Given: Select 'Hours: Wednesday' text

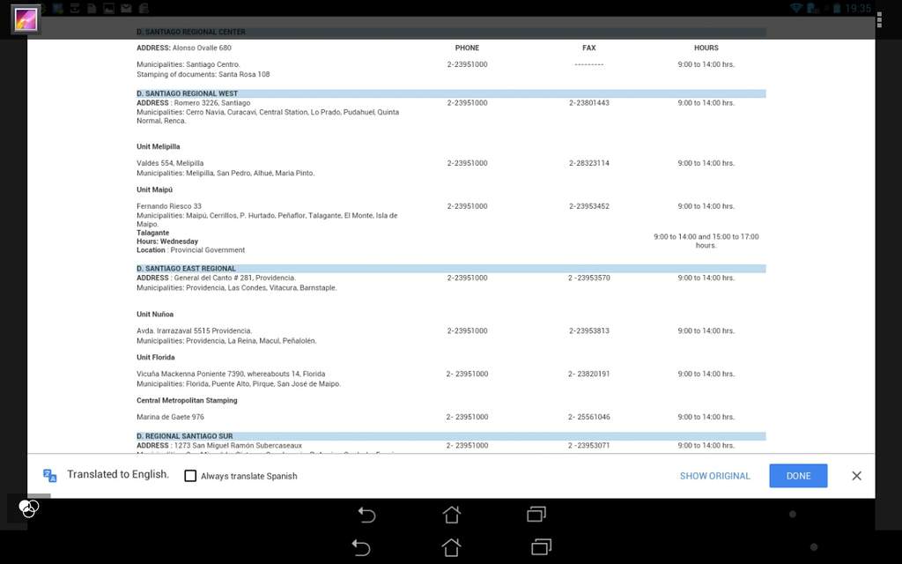Looking at the screenshot, I should 167,241.
